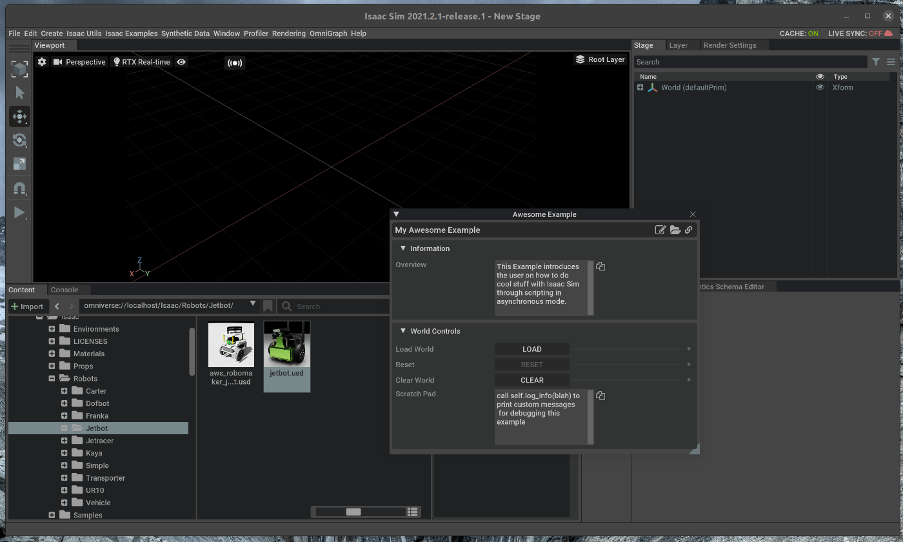Open the Isaac Examples menu
Screen dimensions: 903x542
click(x=131, y=34)
